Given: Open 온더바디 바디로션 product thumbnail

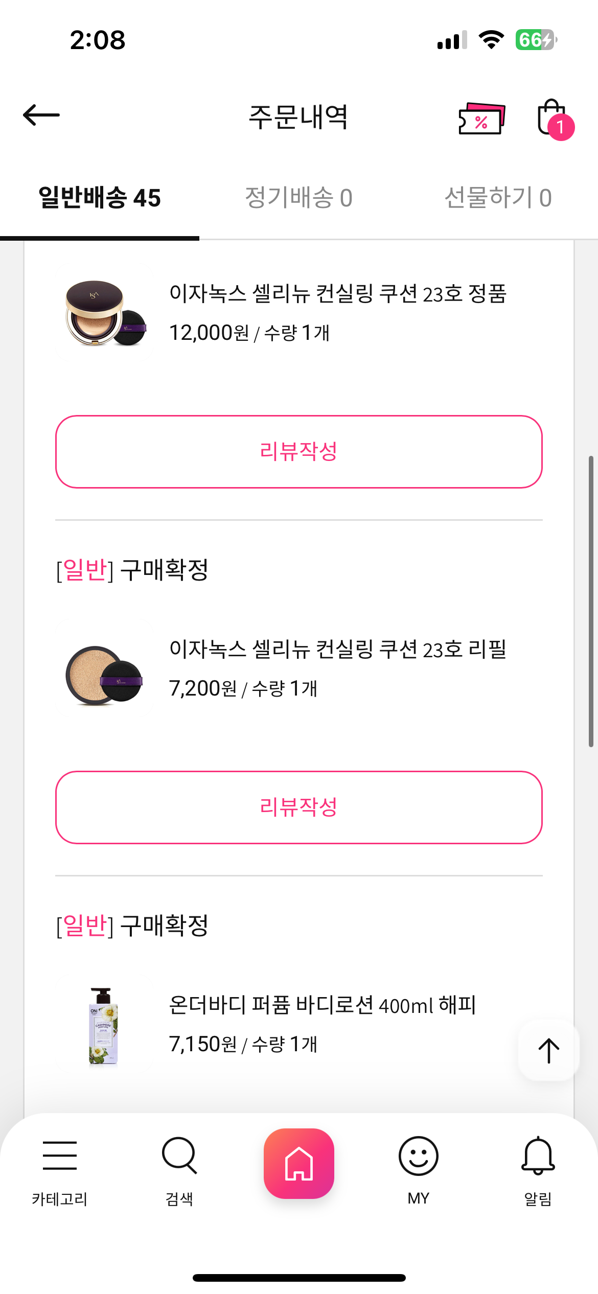Looking at the screenshot, I should pos(104,1024).
